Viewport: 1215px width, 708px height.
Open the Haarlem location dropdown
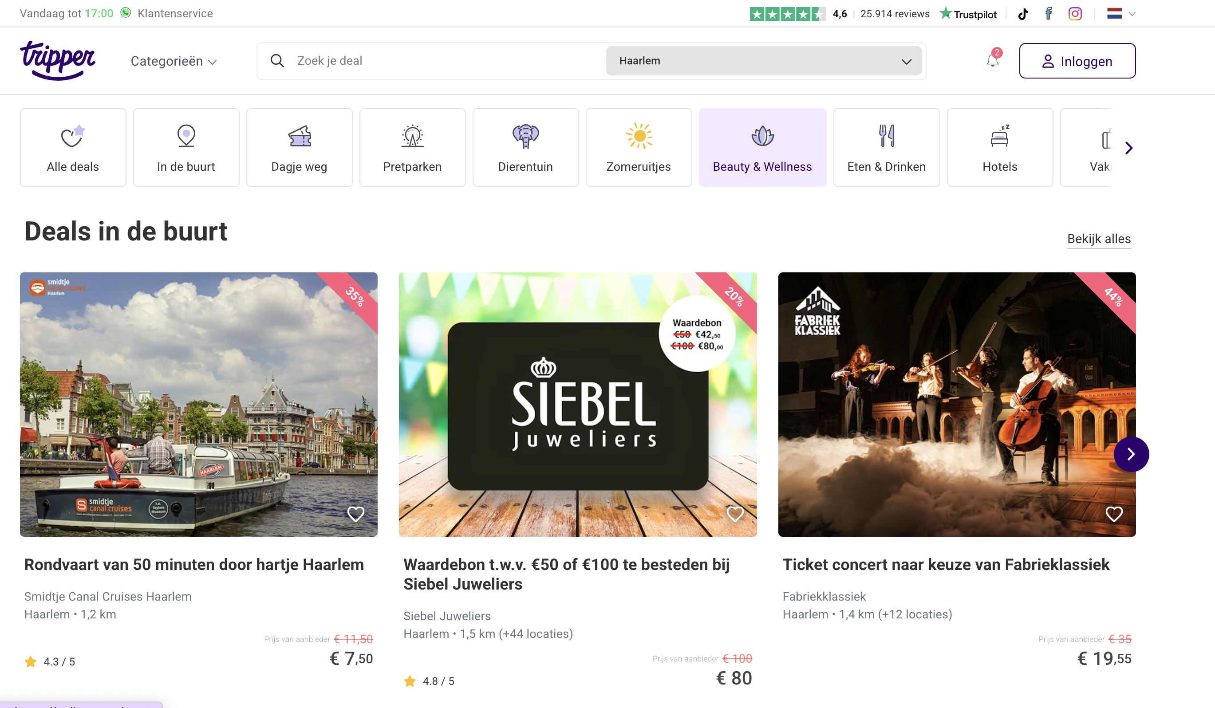click(x=764, y=61)
